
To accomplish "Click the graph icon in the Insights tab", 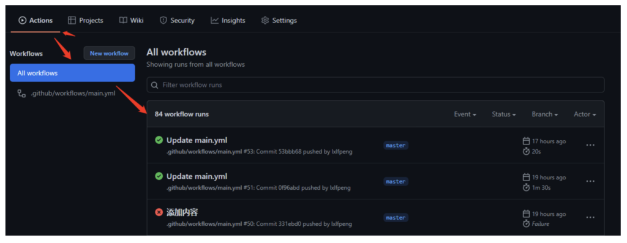I will [x=215, y=20].
